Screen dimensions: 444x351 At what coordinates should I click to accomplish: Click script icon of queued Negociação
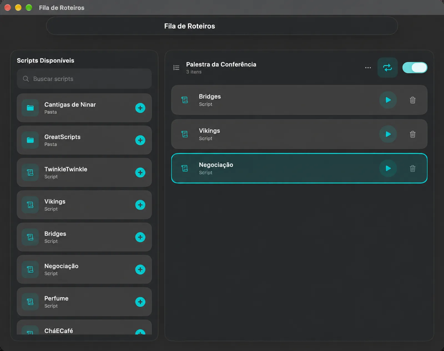[185, 168]
